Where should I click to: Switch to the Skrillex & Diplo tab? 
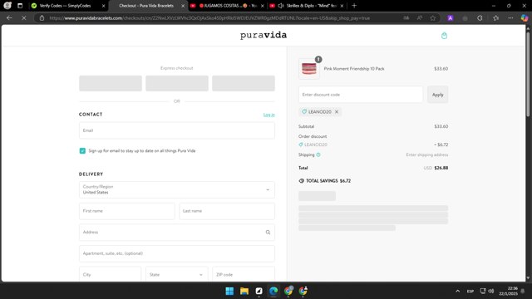tap(307, 6)
